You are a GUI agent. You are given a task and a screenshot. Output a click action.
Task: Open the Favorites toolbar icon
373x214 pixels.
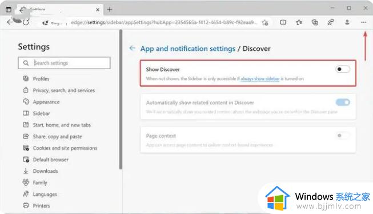tap(299, 22)
